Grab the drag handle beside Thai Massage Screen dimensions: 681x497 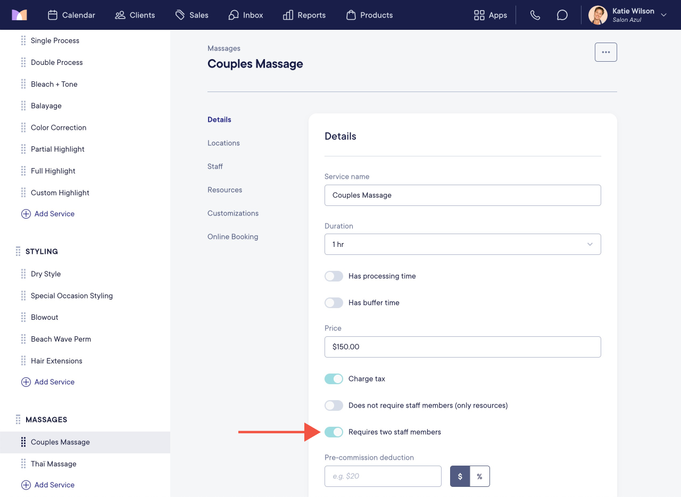tap(23, 464)
